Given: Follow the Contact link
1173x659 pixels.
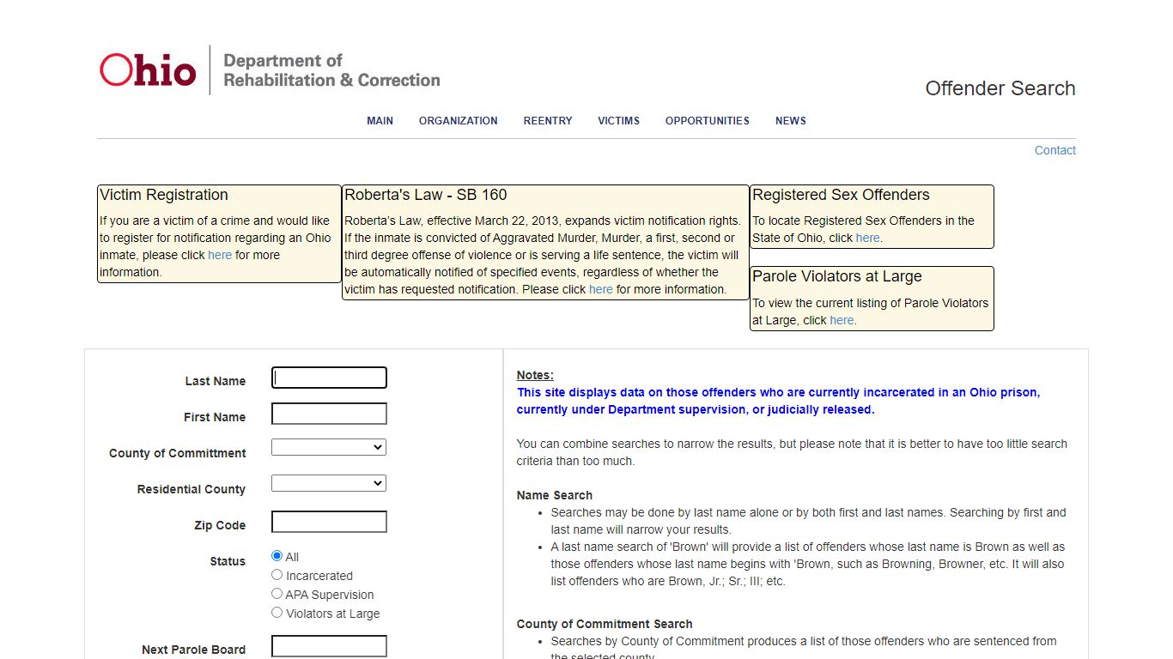Looking at the screenshot, I should click(x=1054, y=150).
